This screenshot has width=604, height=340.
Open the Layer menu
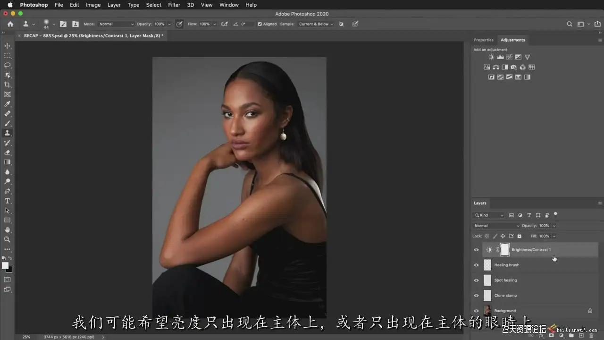pyautogui.click(x=114, y=5)
